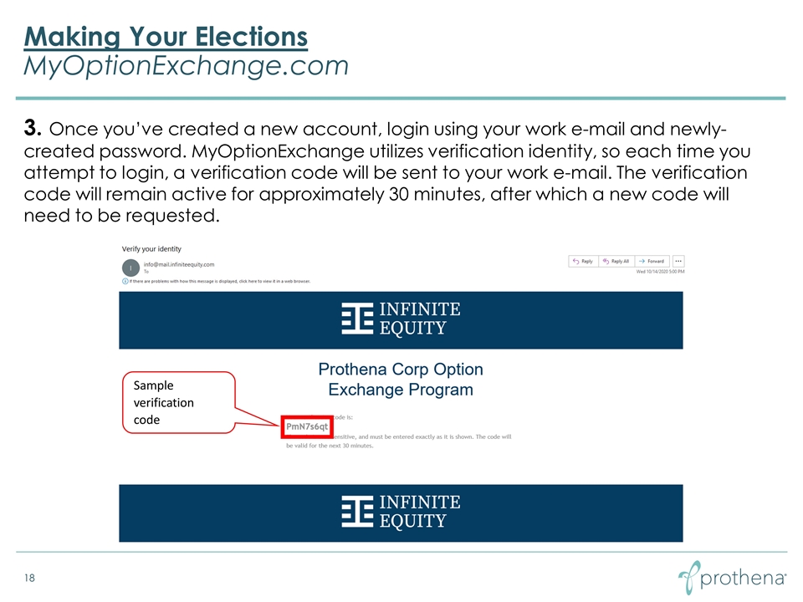
Task: Click the top Infinite Equity logo
Action: [401, 319]
